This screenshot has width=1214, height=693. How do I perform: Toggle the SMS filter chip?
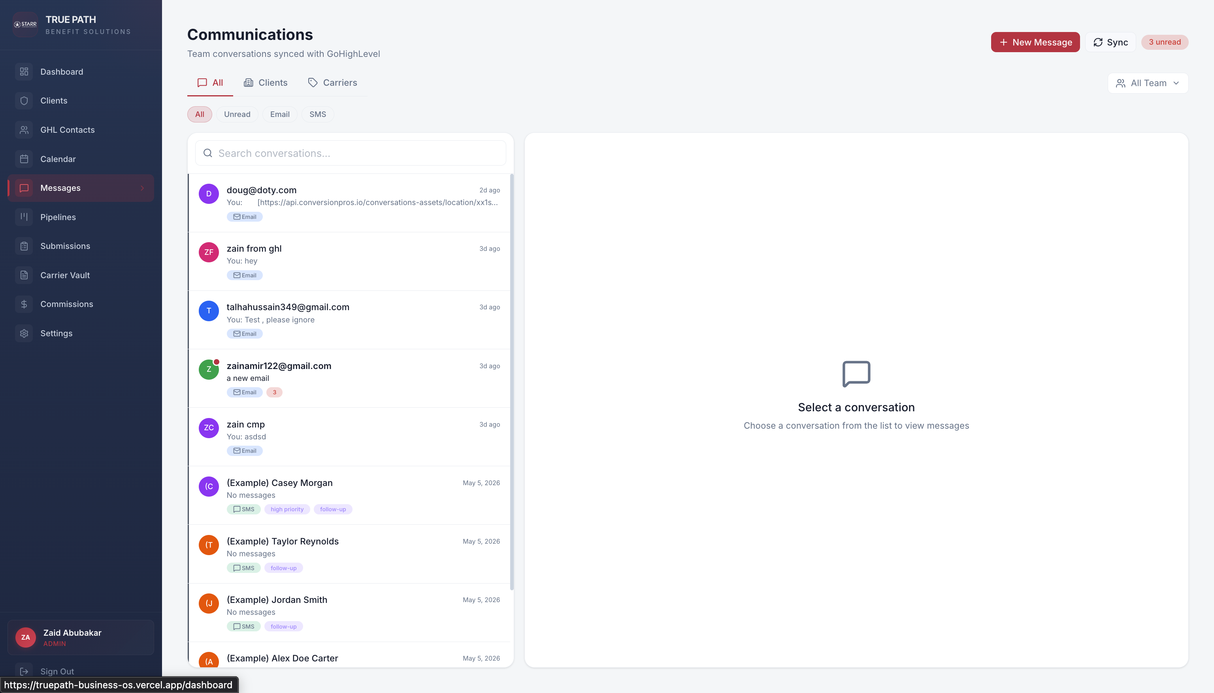tap(318, 114)
